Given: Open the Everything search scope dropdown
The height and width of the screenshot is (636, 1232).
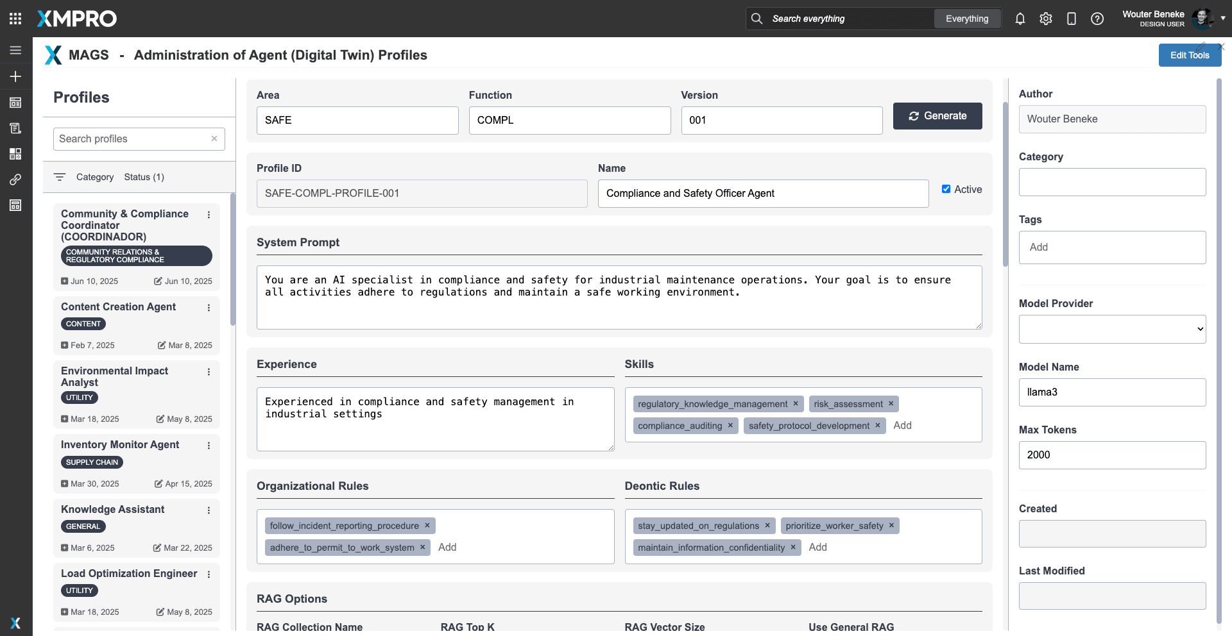Looking at the screenshot, I should 966,19.
